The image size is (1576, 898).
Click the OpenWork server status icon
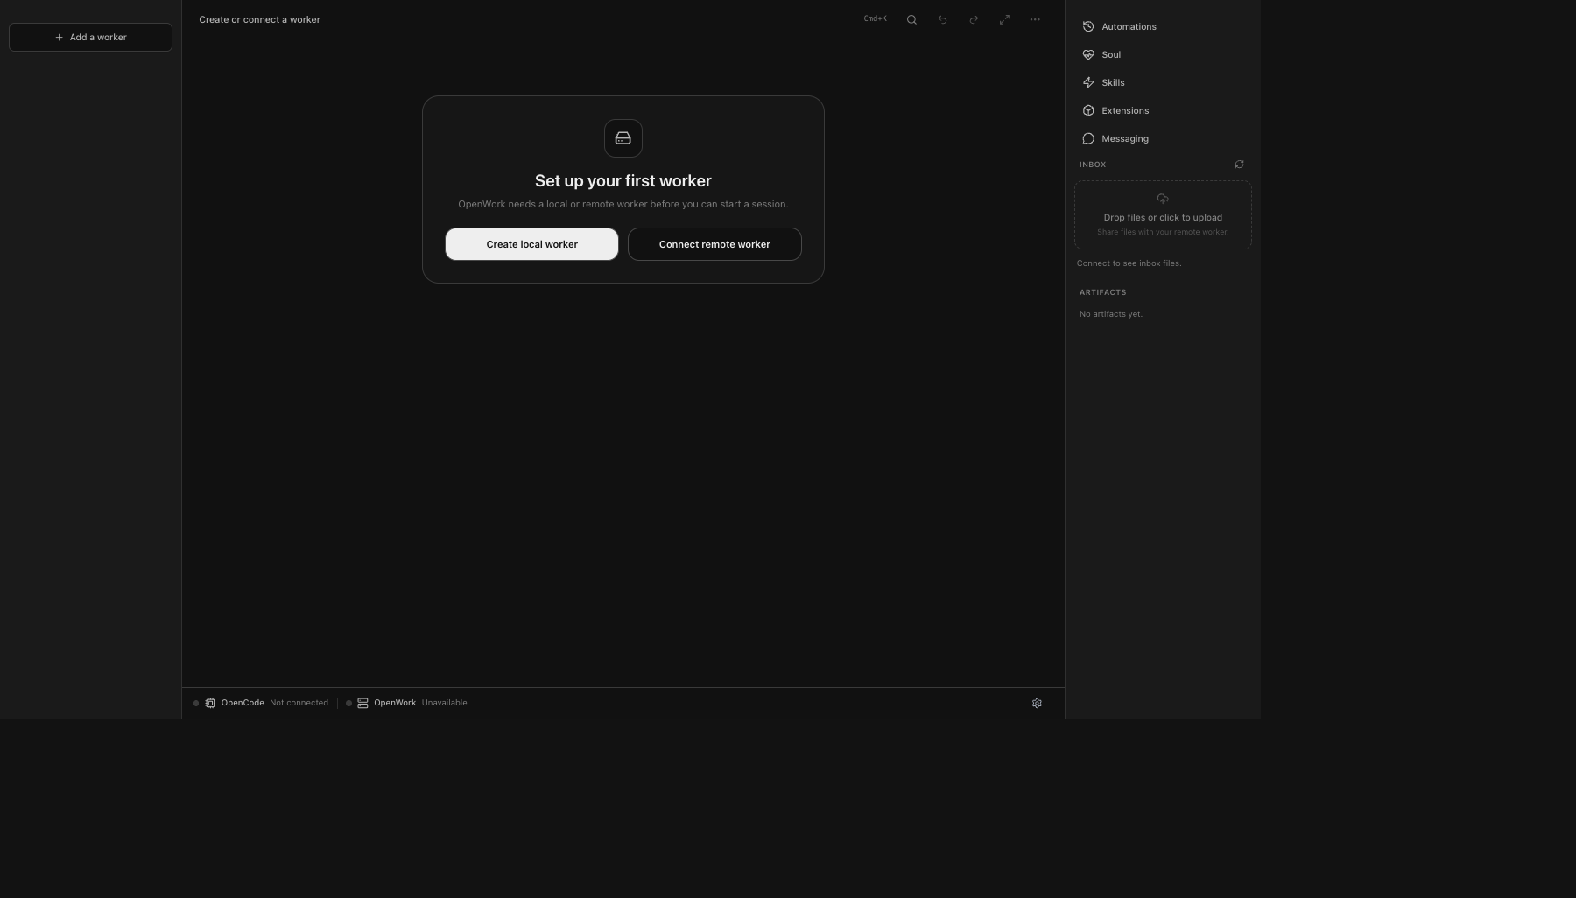(x=362, y=703)
